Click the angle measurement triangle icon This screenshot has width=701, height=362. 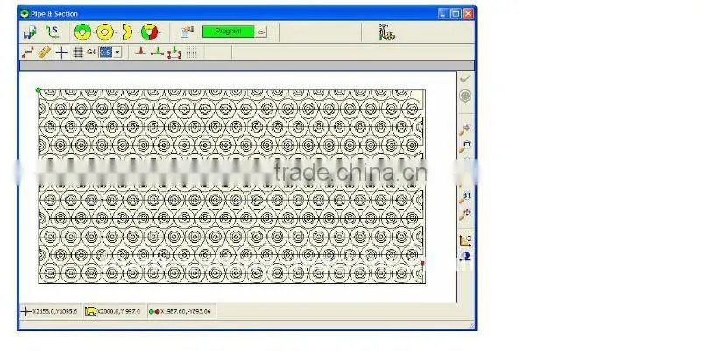click(465, 240)
